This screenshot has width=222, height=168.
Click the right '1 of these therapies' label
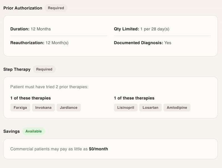(x=134, y=98)
